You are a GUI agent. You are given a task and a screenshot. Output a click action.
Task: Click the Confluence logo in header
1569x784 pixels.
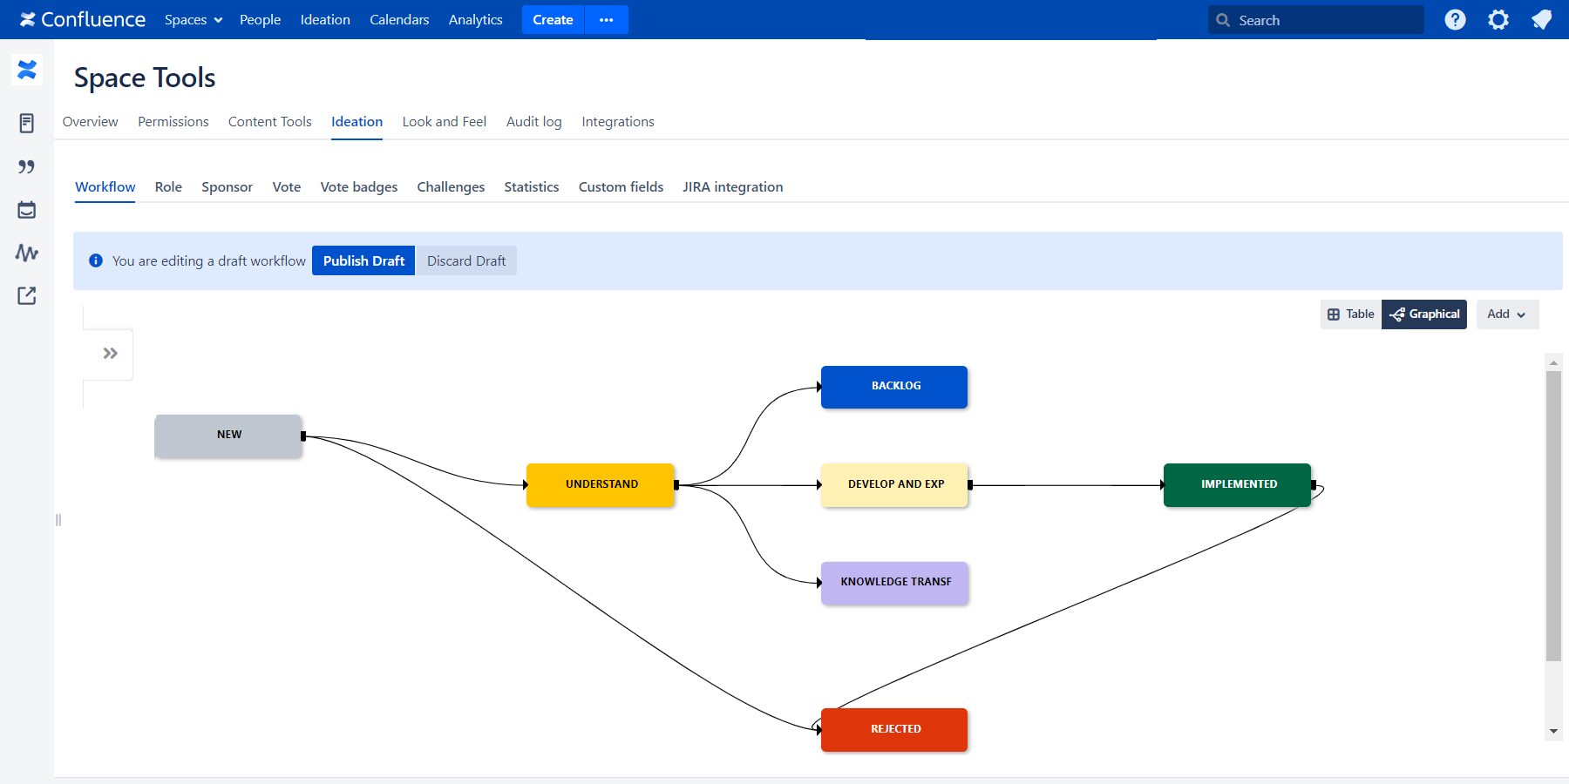click(83, 19)
